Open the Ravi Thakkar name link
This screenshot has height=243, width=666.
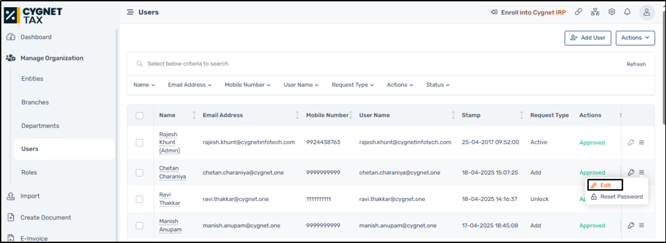pos(170,199)
